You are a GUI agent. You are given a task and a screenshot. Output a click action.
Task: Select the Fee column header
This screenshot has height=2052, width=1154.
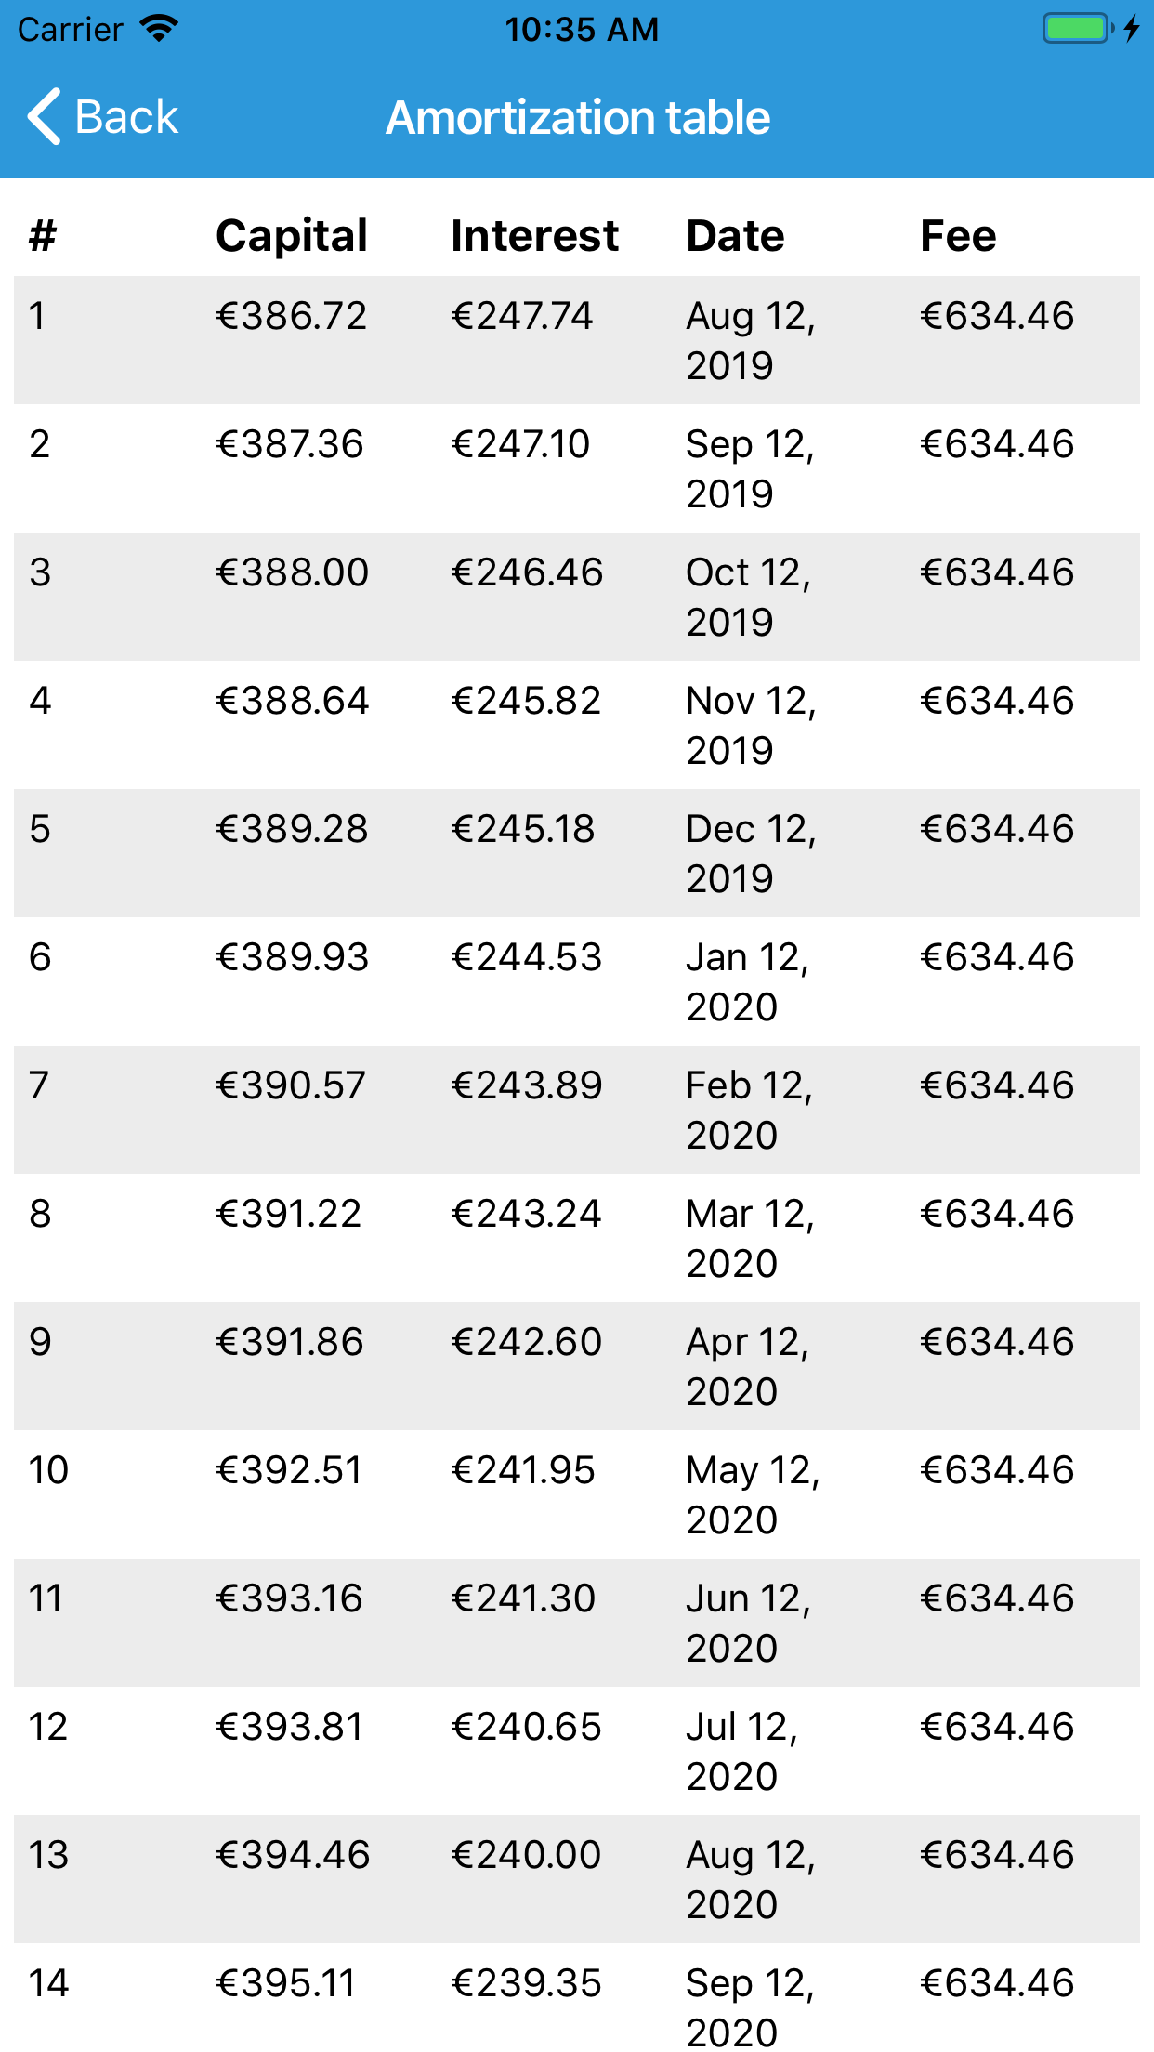pos(958,236)
